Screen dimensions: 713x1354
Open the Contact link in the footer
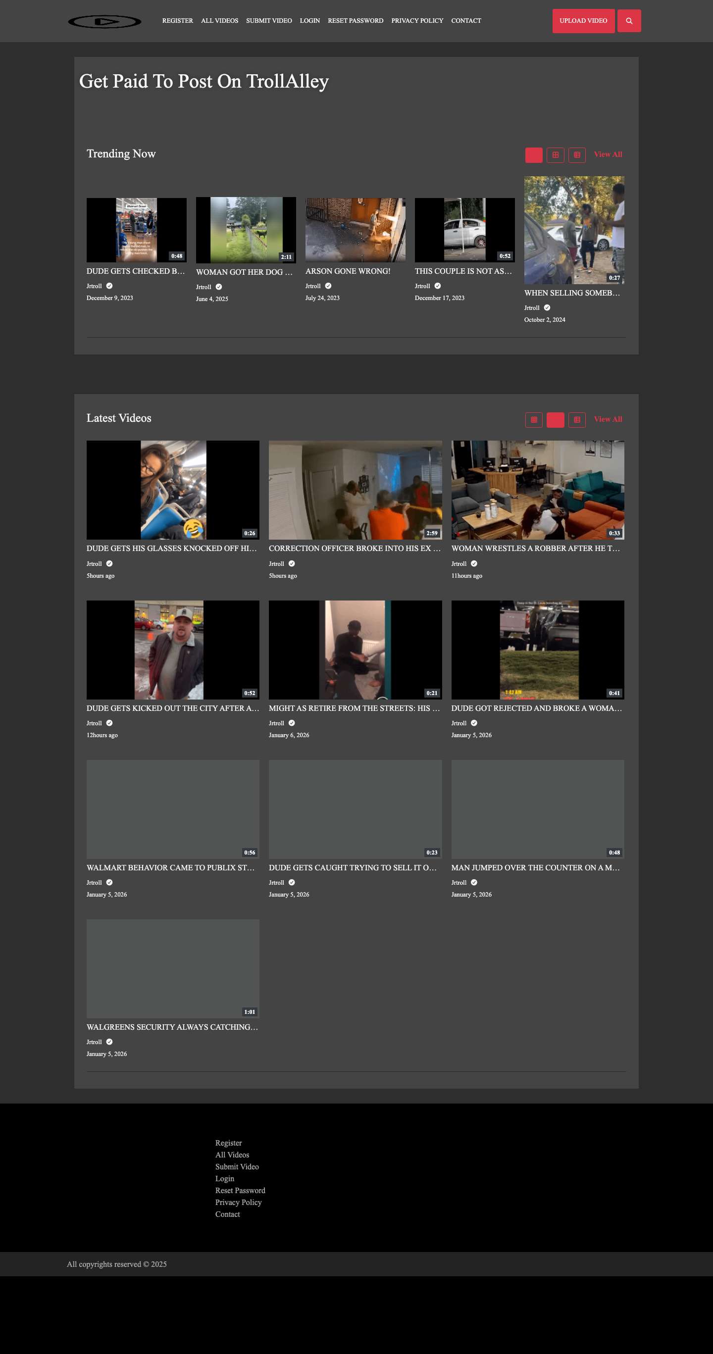pos(227,1214)
